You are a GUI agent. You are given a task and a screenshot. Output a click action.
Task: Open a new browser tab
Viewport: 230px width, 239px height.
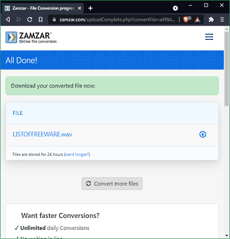coord(90,8)
